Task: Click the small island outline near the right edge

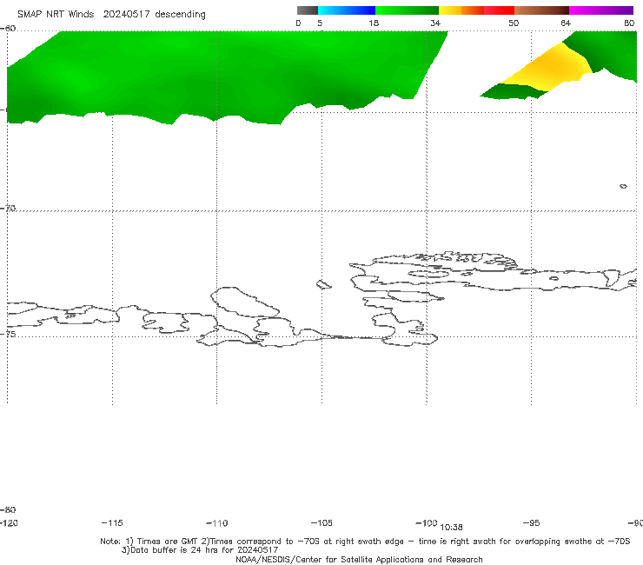Action: pyautogui.click(x=623, y=186)
